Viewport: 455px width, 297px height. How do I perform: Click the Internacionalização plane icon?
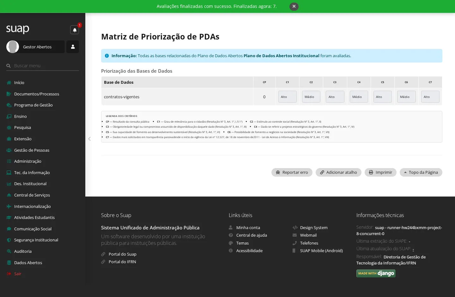pyautogui.click(x=9, y=206)
